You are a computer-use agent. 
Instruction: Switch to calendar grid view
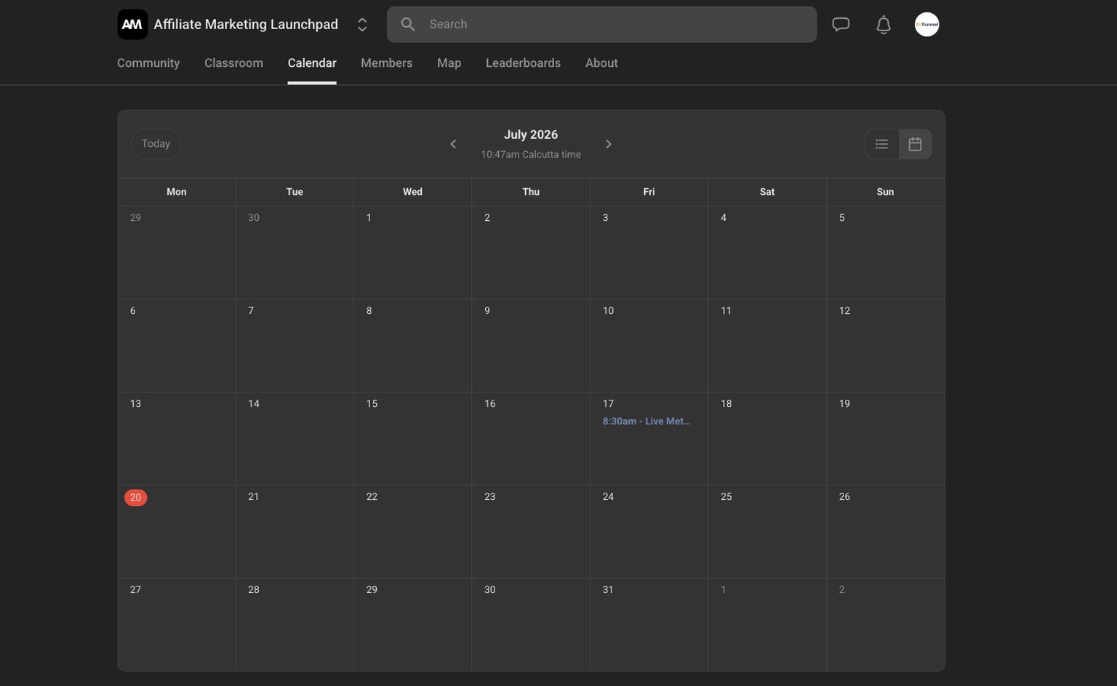(x=916, y=144)
